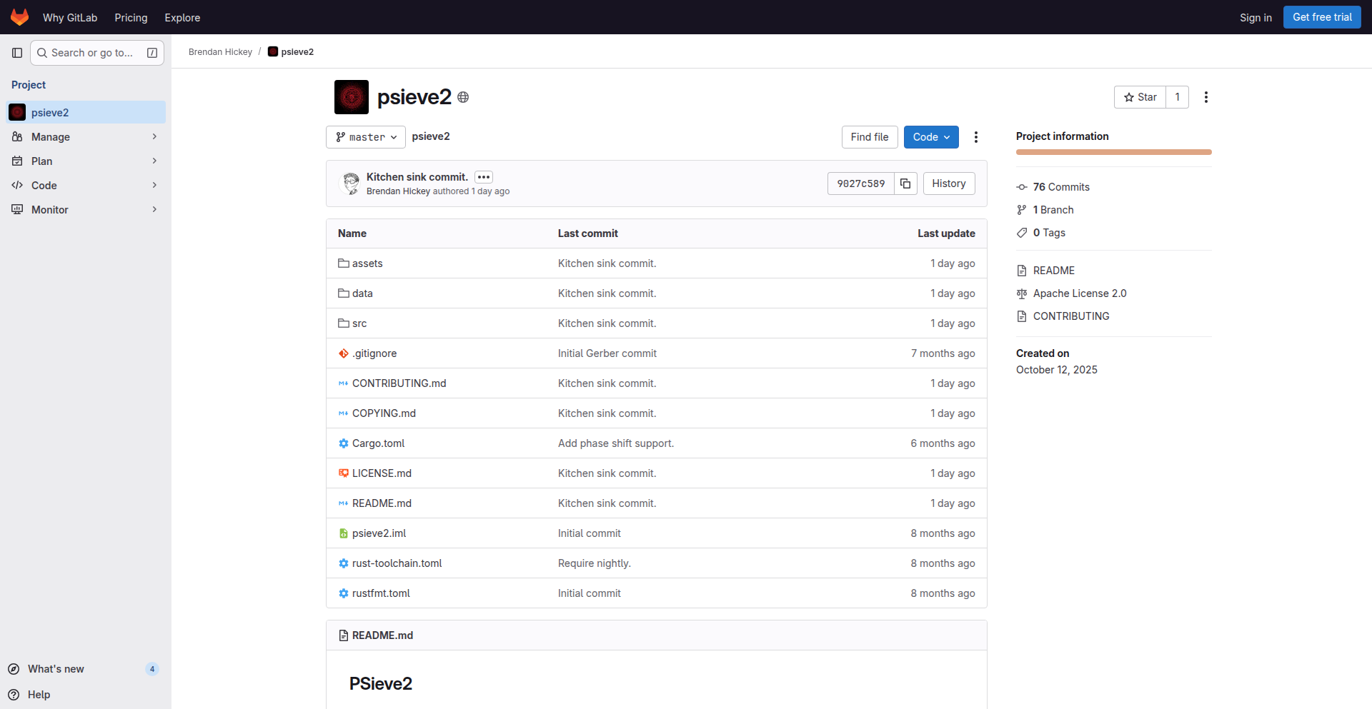
Task: Click the Help question mark icon
Action: click(x=14, y=695)
